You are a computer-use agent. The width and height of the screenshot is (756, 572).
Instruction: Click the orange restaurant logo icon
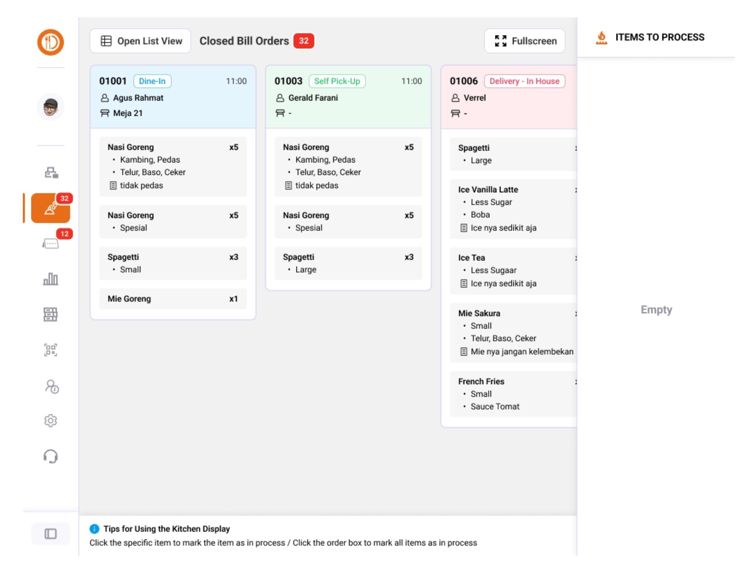(x=51, y=42)
